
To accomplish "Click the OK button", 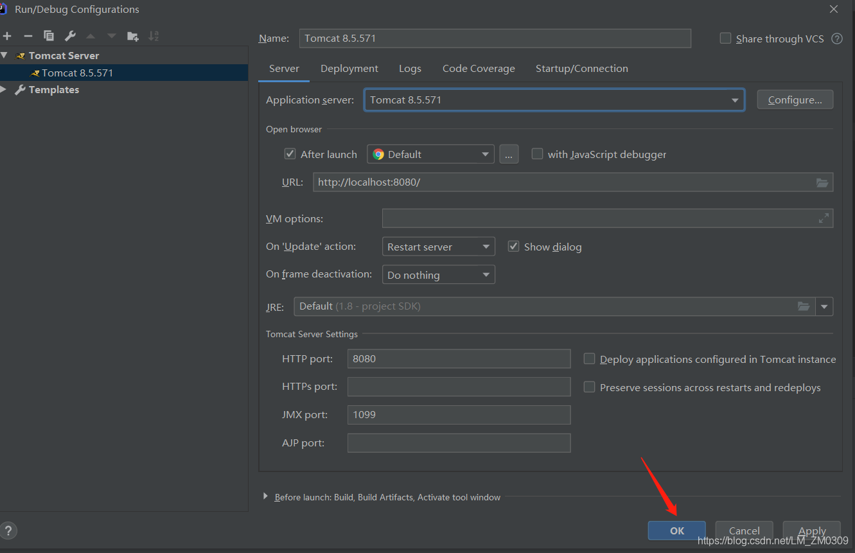I will [677, 531].
